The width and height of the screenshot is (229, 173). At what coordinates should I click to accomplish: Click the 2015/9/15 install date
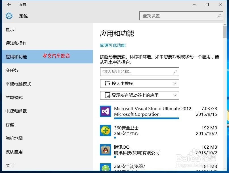pyautogui.click(x=207, y=114)
